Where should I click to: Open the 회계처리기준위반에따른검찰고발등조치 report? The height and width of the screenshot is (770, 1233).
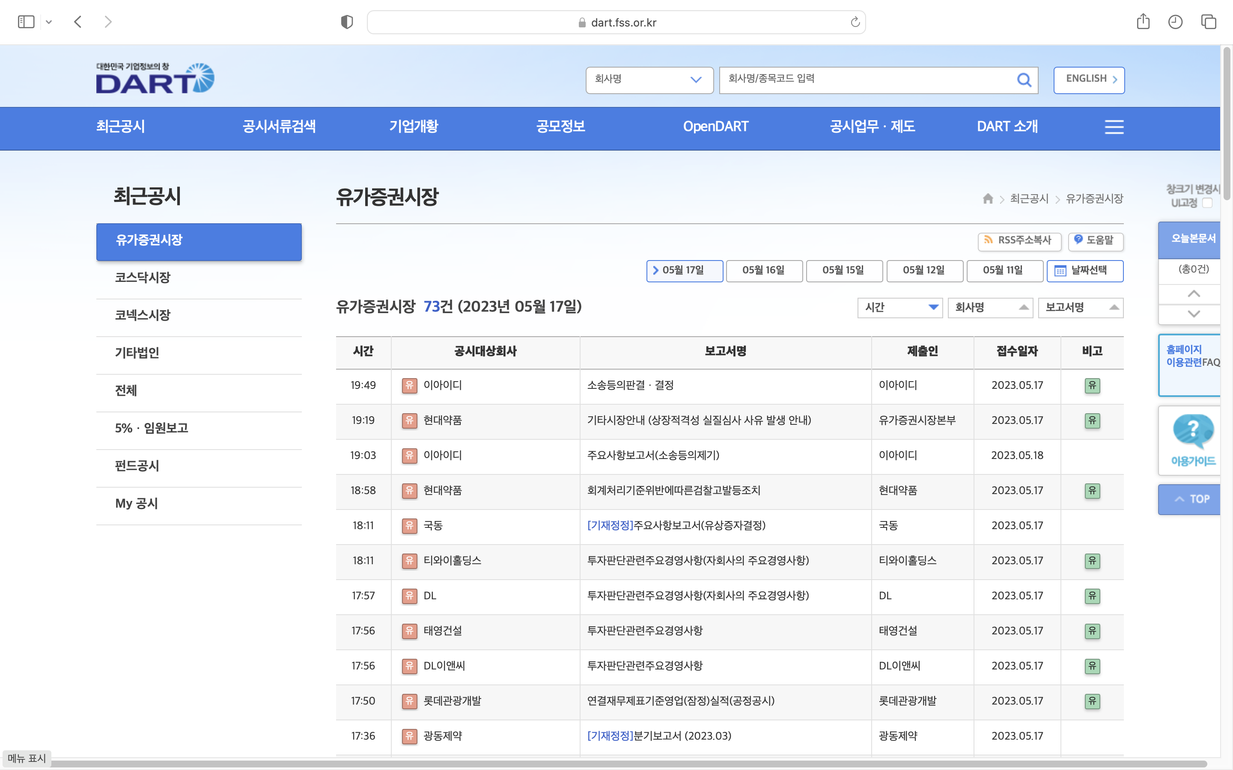tap(673, 490)
